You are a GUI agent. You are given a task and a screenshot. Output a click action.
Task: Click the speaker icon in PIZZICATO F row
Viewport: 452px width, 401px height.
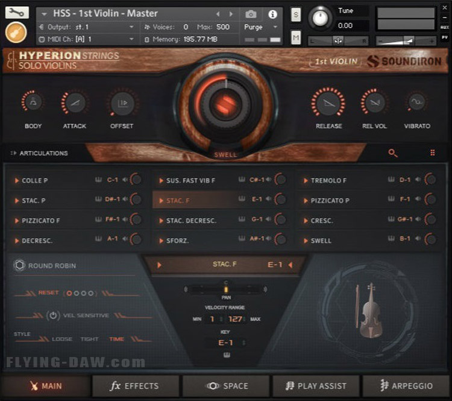pyautogui.click(x=125, y=219)
